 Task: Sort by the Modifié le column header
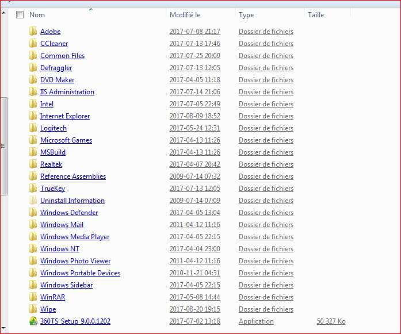pyautogui.click(x=185, y=15)
